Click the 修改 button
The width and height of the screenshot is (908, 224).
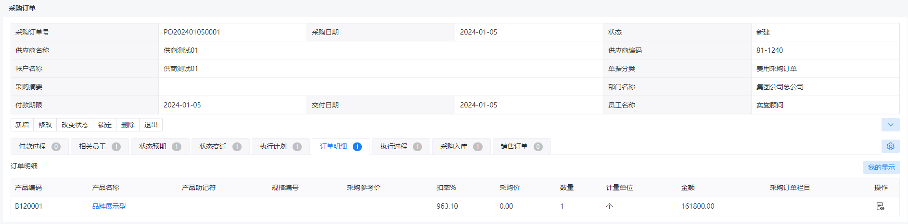tap(45, 125)
